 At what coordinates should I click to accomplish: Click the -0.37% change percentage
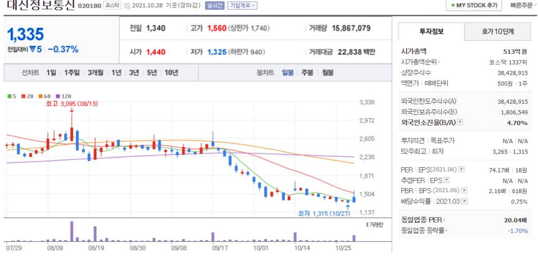63,50
